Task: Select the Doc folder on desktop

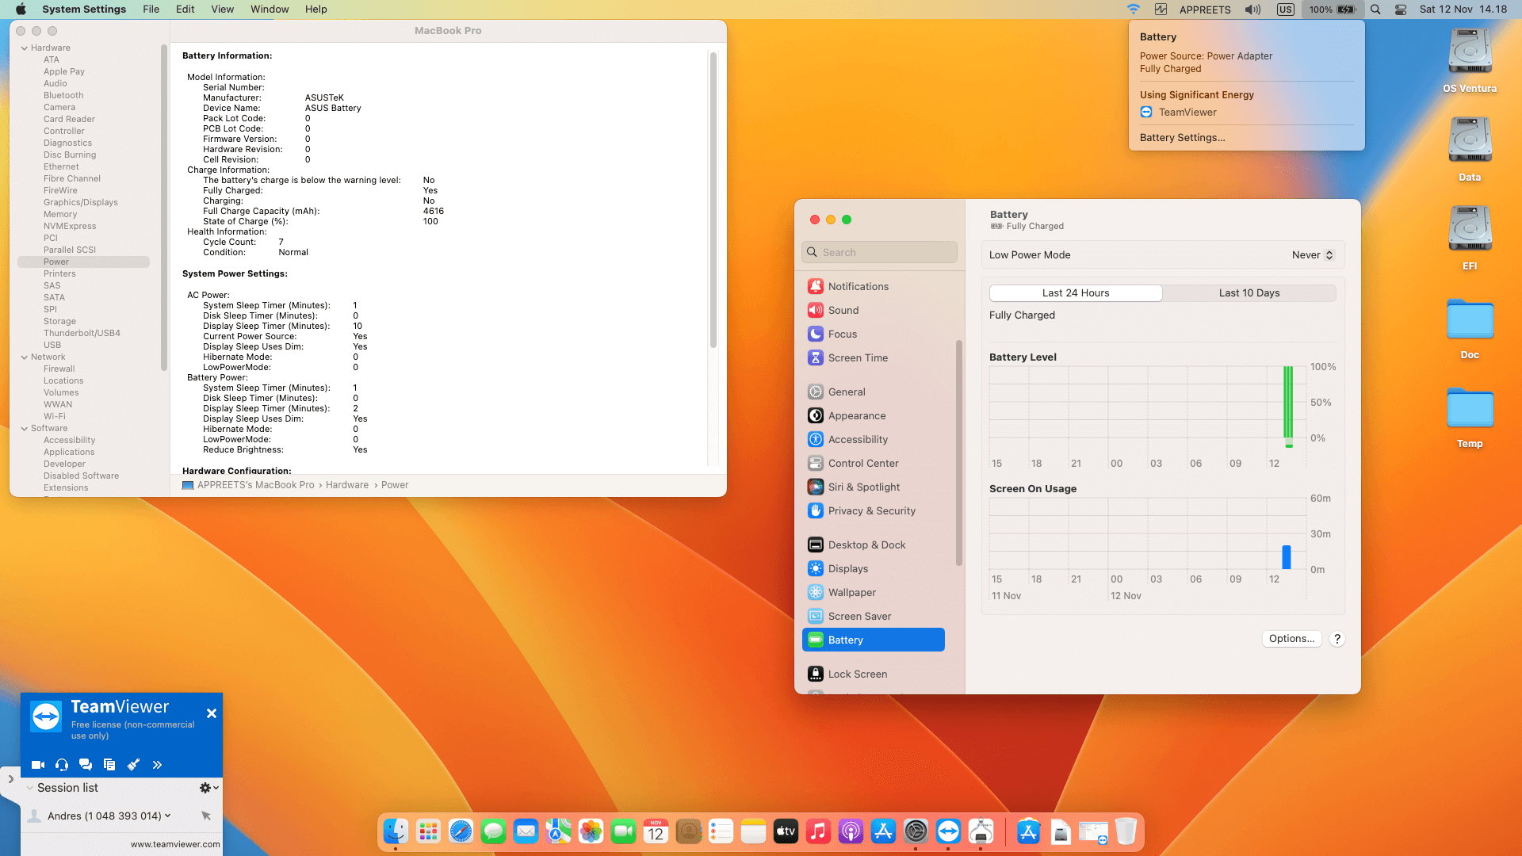Action: 1470,327
